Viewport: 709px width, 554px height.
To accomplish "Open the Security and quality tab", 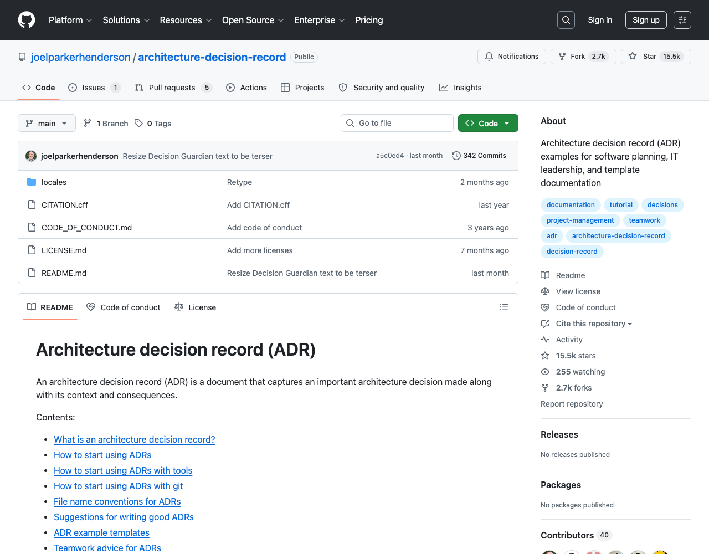I will (x=382, y=88).
